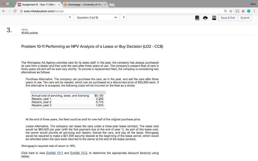Go to the next question arrow

pos(123,17)
